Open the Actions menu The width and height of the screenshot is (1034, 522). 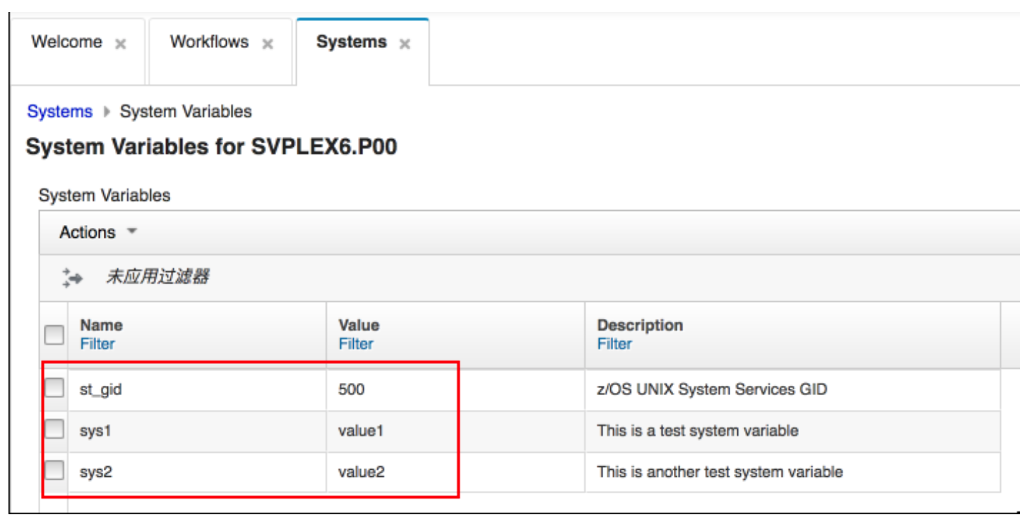[x=88, y=232]
